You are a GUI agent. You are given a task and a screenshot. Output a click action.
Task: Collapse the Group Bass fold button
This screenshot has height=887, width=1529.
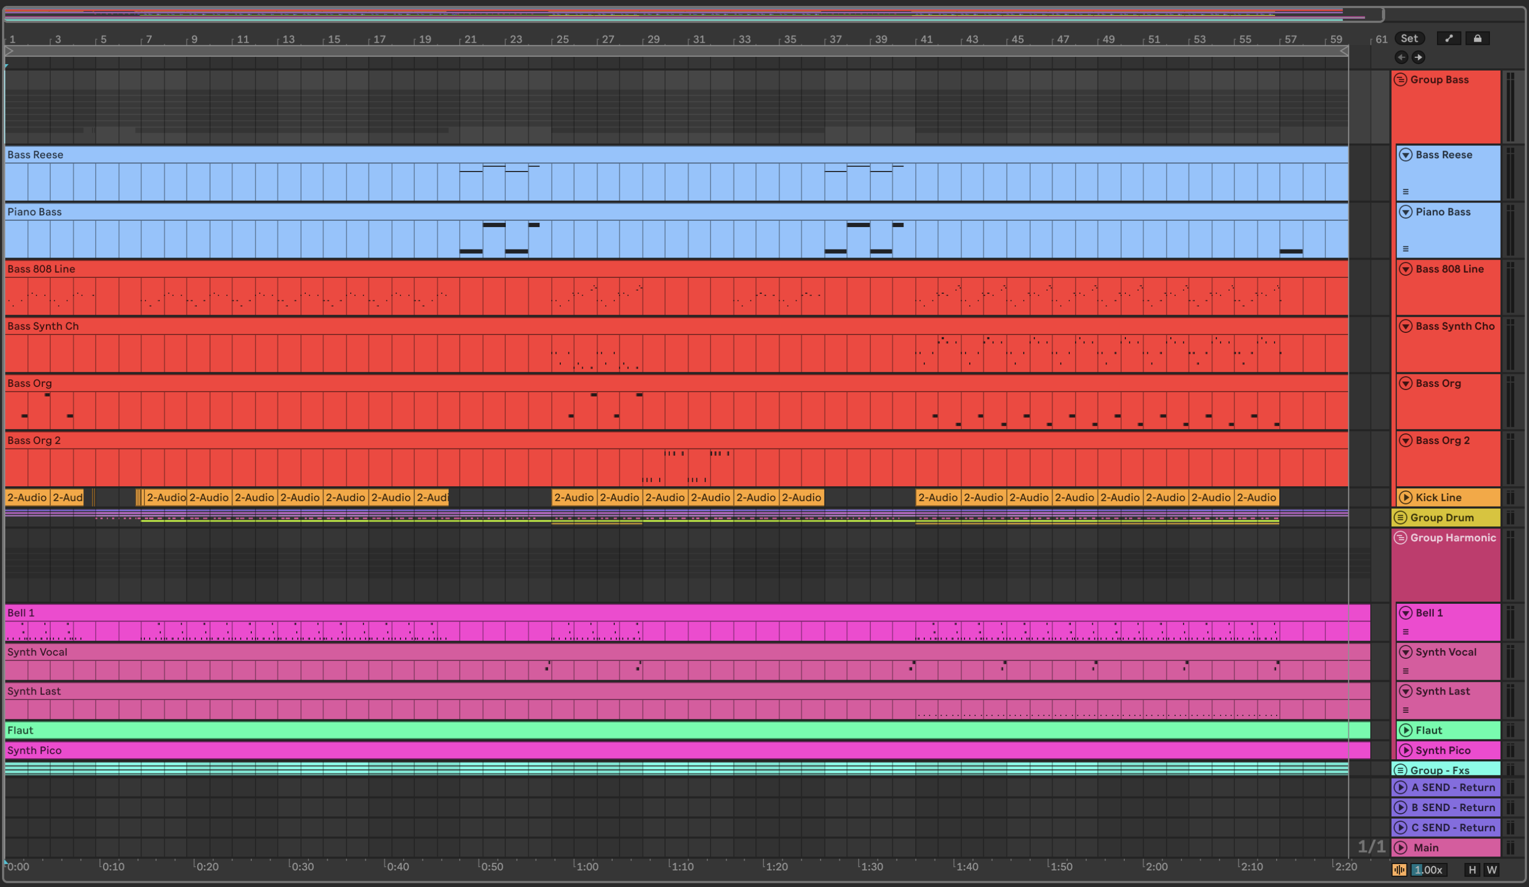click(1400, 80)
